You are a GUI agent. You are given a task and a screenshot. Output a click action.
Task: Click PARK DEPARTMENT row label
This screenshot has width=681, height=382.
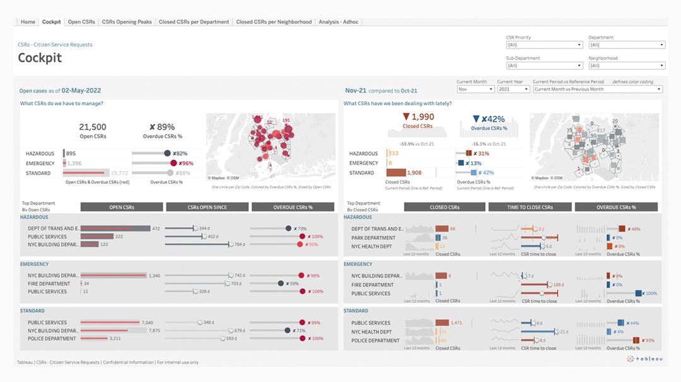tap(373, 238)
